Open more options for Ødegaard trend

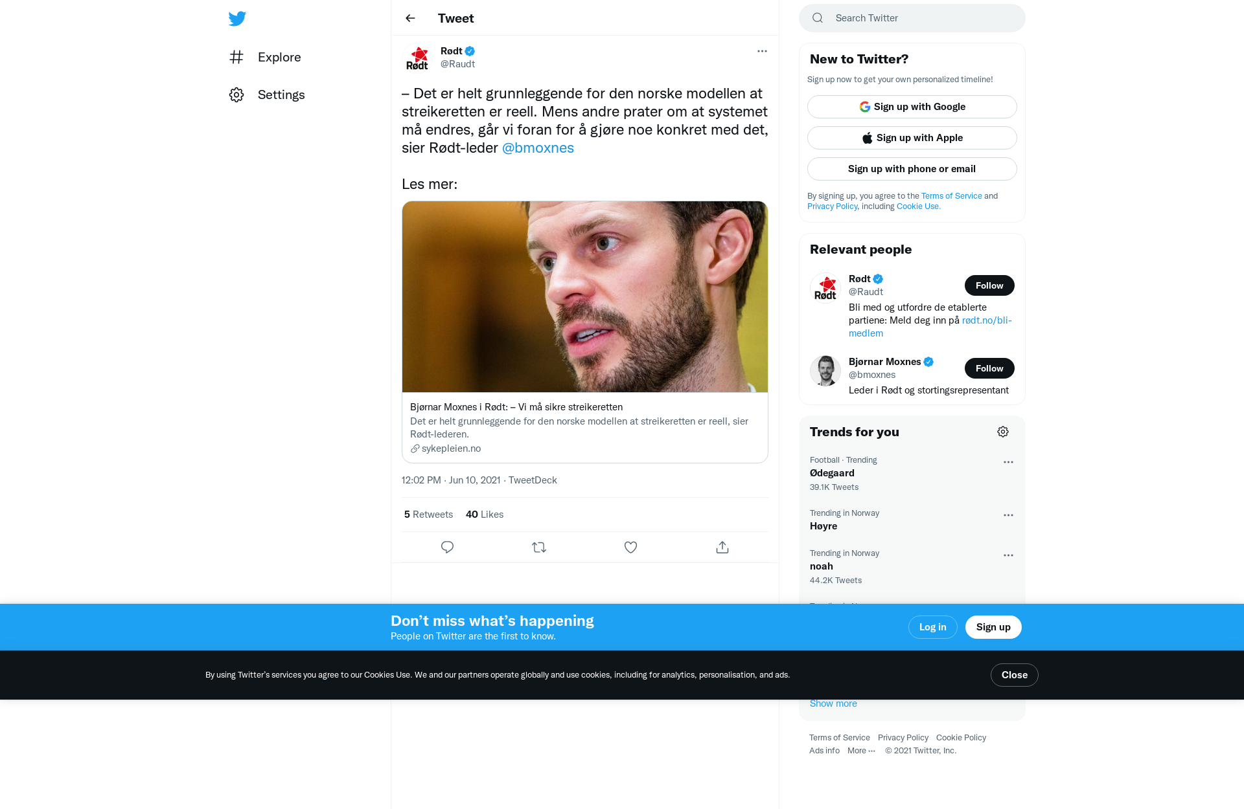pos(1008,462)
